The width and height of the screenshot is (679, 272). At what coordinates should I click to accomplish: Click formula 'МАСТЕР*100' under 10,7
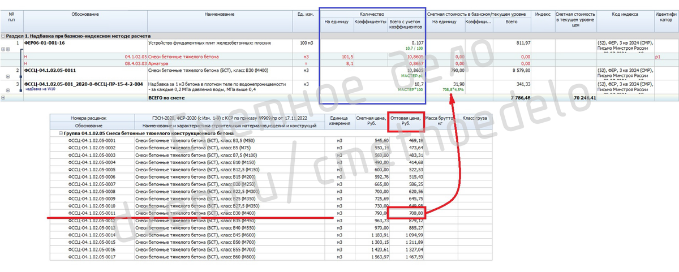coord(410,89)
